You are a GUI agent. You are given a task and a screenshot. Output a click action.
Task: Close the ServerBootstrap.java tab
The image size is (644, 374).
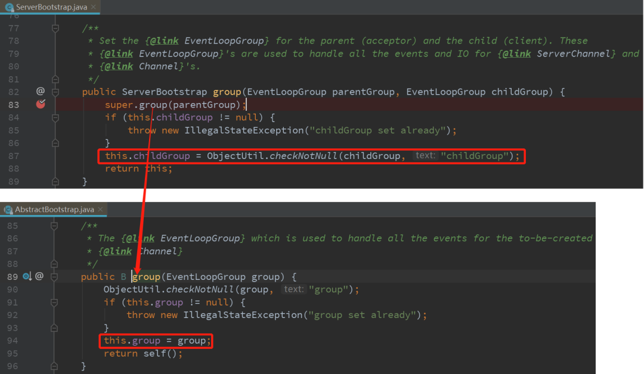94,7
